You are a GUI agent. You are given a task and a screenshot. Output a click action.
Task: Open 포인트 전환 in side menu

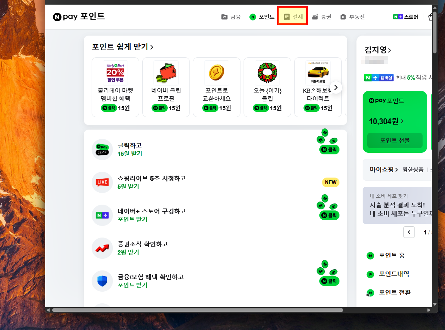(x=395, y=292)
